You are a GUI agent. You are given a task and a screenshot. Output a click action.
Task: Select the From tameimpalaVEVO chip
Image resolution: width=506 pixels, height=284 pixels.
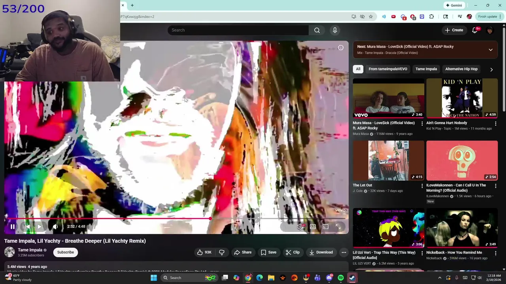click(x=388, y=69)
